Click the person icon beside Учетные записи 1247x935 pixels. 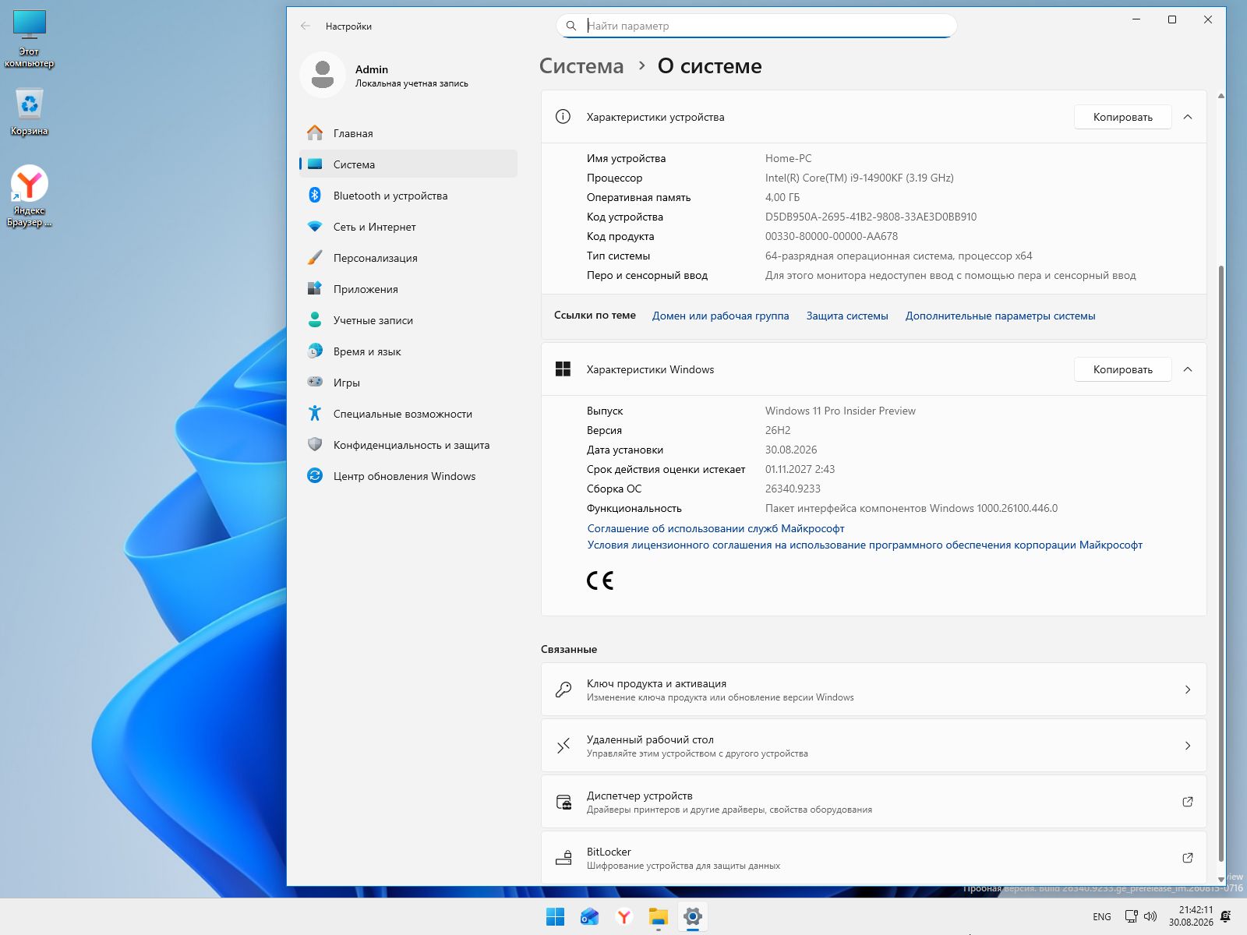tap(315, 320)
